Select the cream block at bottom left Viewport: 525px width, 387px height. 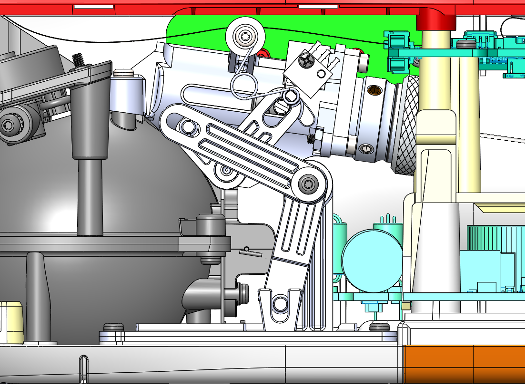pyautogui.click(x=12, y=322)
